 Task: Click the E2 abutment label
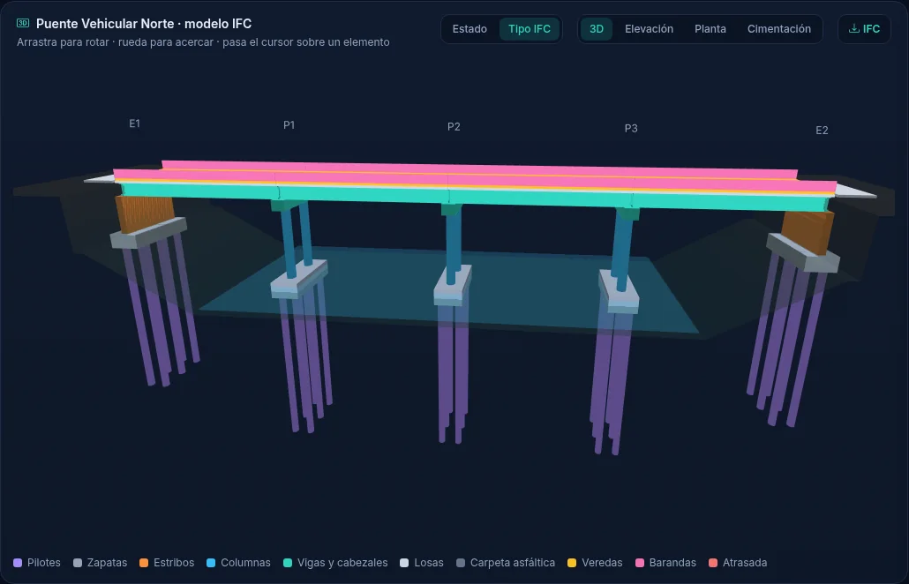[x=822, y=131]
